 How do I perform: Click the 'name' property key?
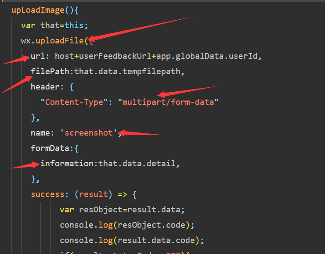click(40, 133)
